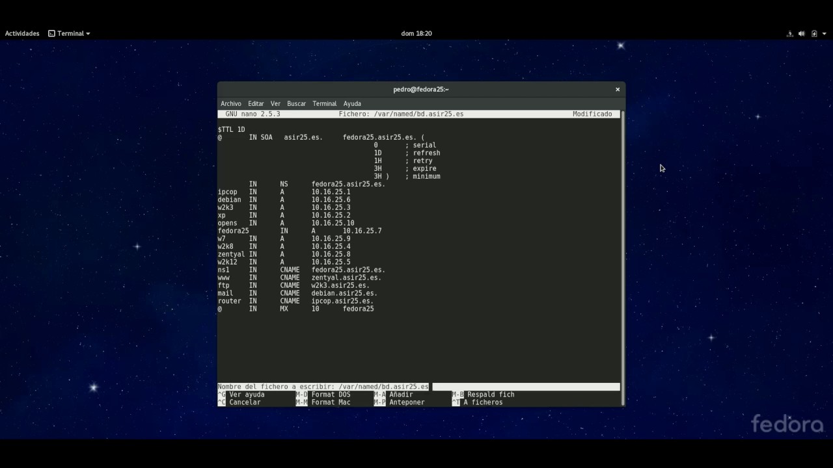Click the 'zentyal' record name
The image size is (833, 468).
pyautogui.click(x=232, y=254)
